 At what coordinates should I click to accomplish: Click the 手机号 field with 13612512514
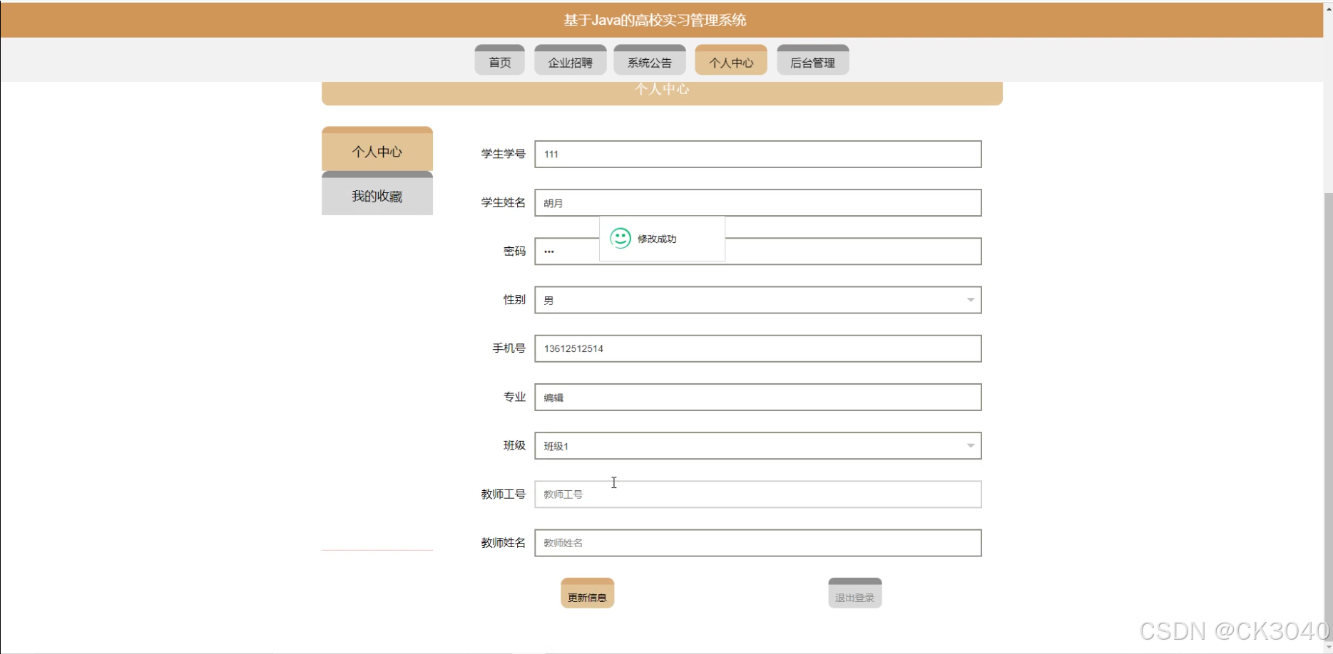point(757,348)
